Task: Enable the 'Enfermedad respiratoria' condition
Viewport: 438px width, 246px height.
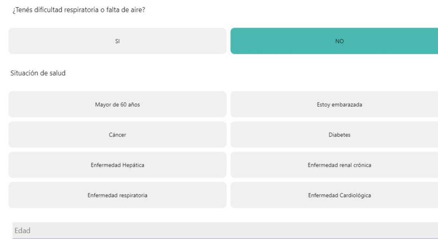Action: (x=117, y=195)
